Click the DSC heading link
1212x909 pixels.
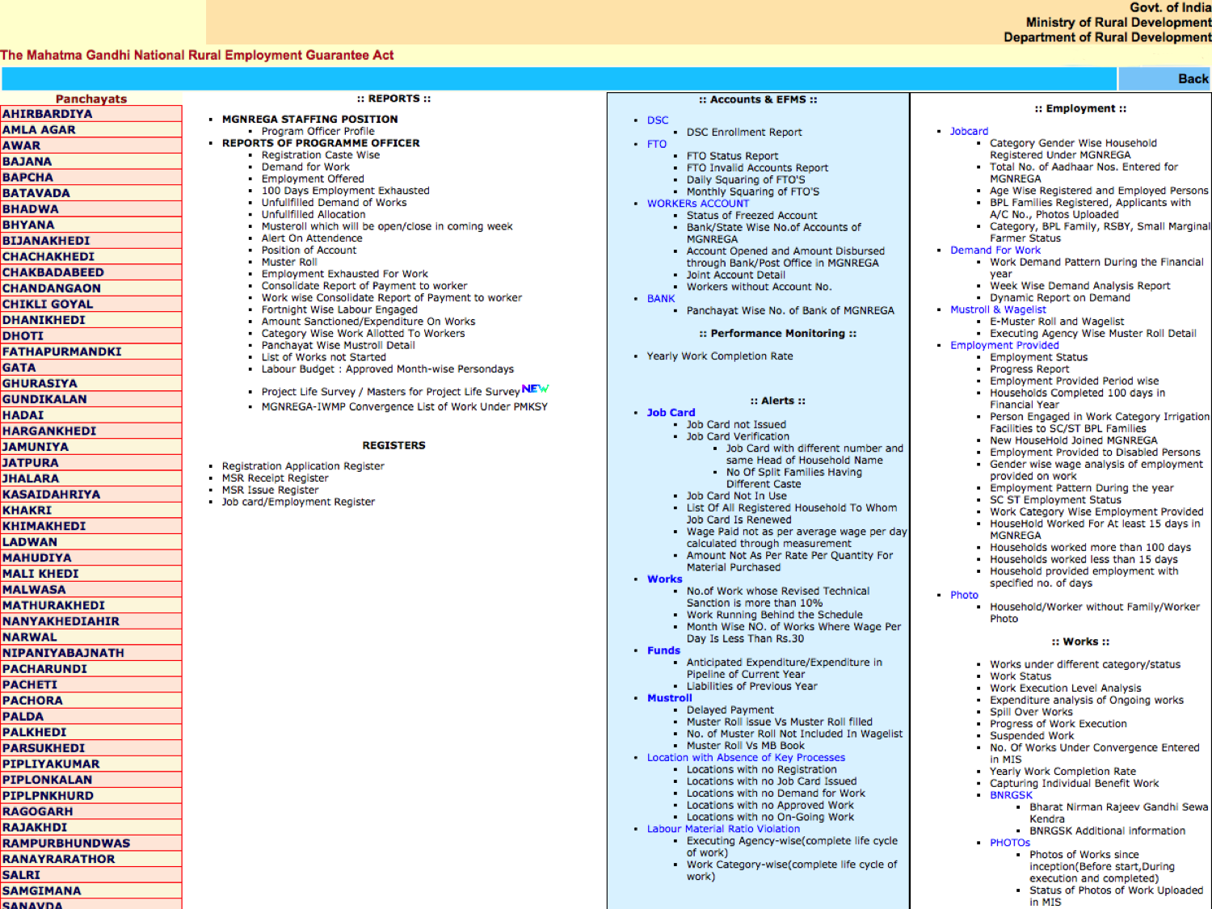click(658, 120)
